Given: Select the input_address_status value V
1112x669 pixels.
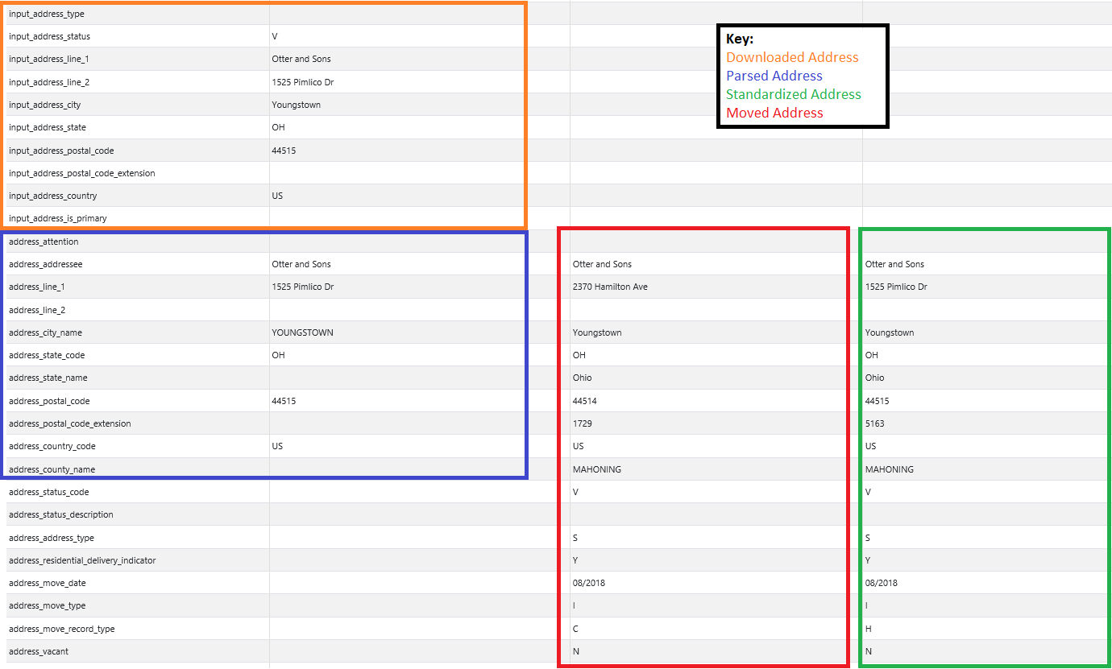Looking at the screenshot, I should tap(275, 36).
